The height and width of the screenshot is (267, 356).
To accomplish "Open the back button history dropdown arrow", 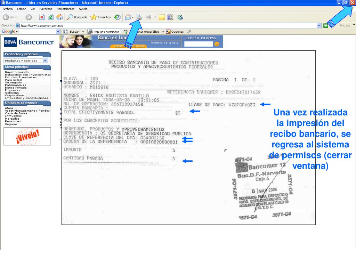I will [21, 17].
